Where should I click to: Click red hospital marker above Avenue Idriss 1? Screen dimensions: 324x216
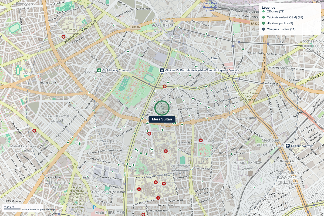click(x=158, y=198)
